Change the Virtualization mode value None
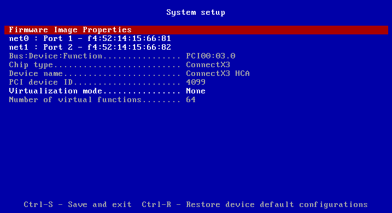Screen dimensions: 392x213 tap(196, 91)
